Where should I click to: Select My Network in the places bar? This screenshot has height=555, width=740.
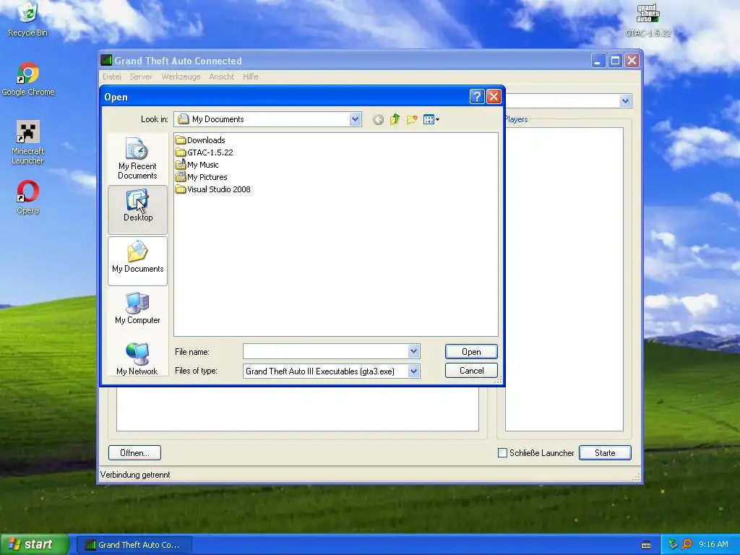pos(137,359)
